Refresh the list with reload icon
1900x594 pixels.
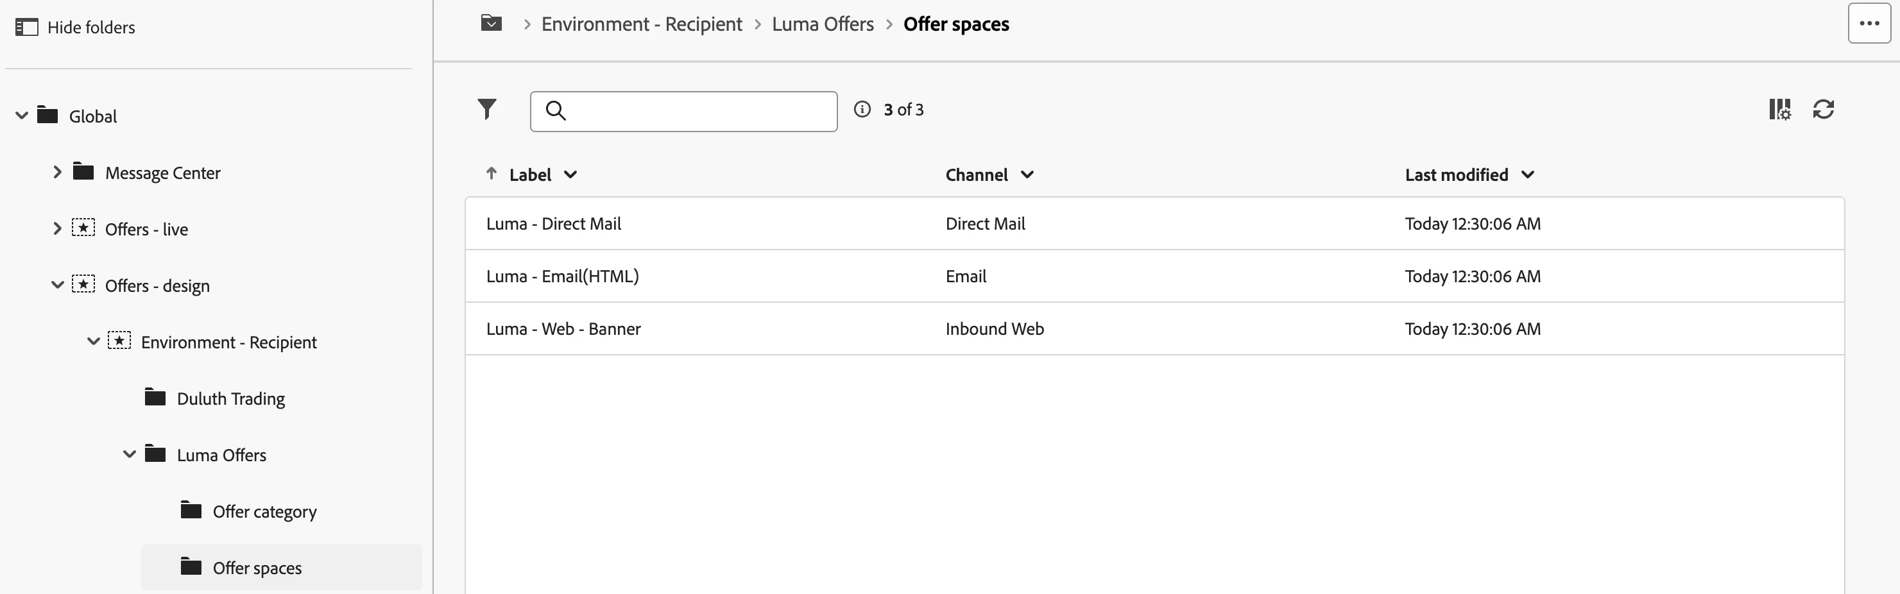point(1823,109)
